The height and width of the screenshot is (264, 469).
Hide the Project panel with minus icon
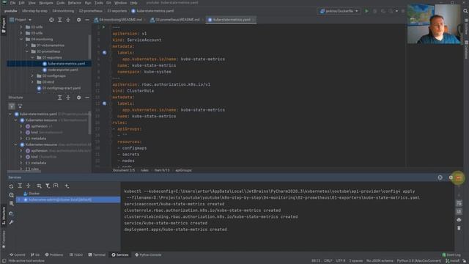(x=87, y=20)
